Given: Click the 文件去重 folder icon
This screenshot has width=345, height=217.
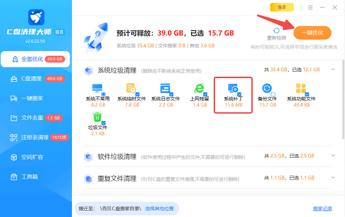Looking at the screenshot, I should pyautogui.click(x=14, y=118).
